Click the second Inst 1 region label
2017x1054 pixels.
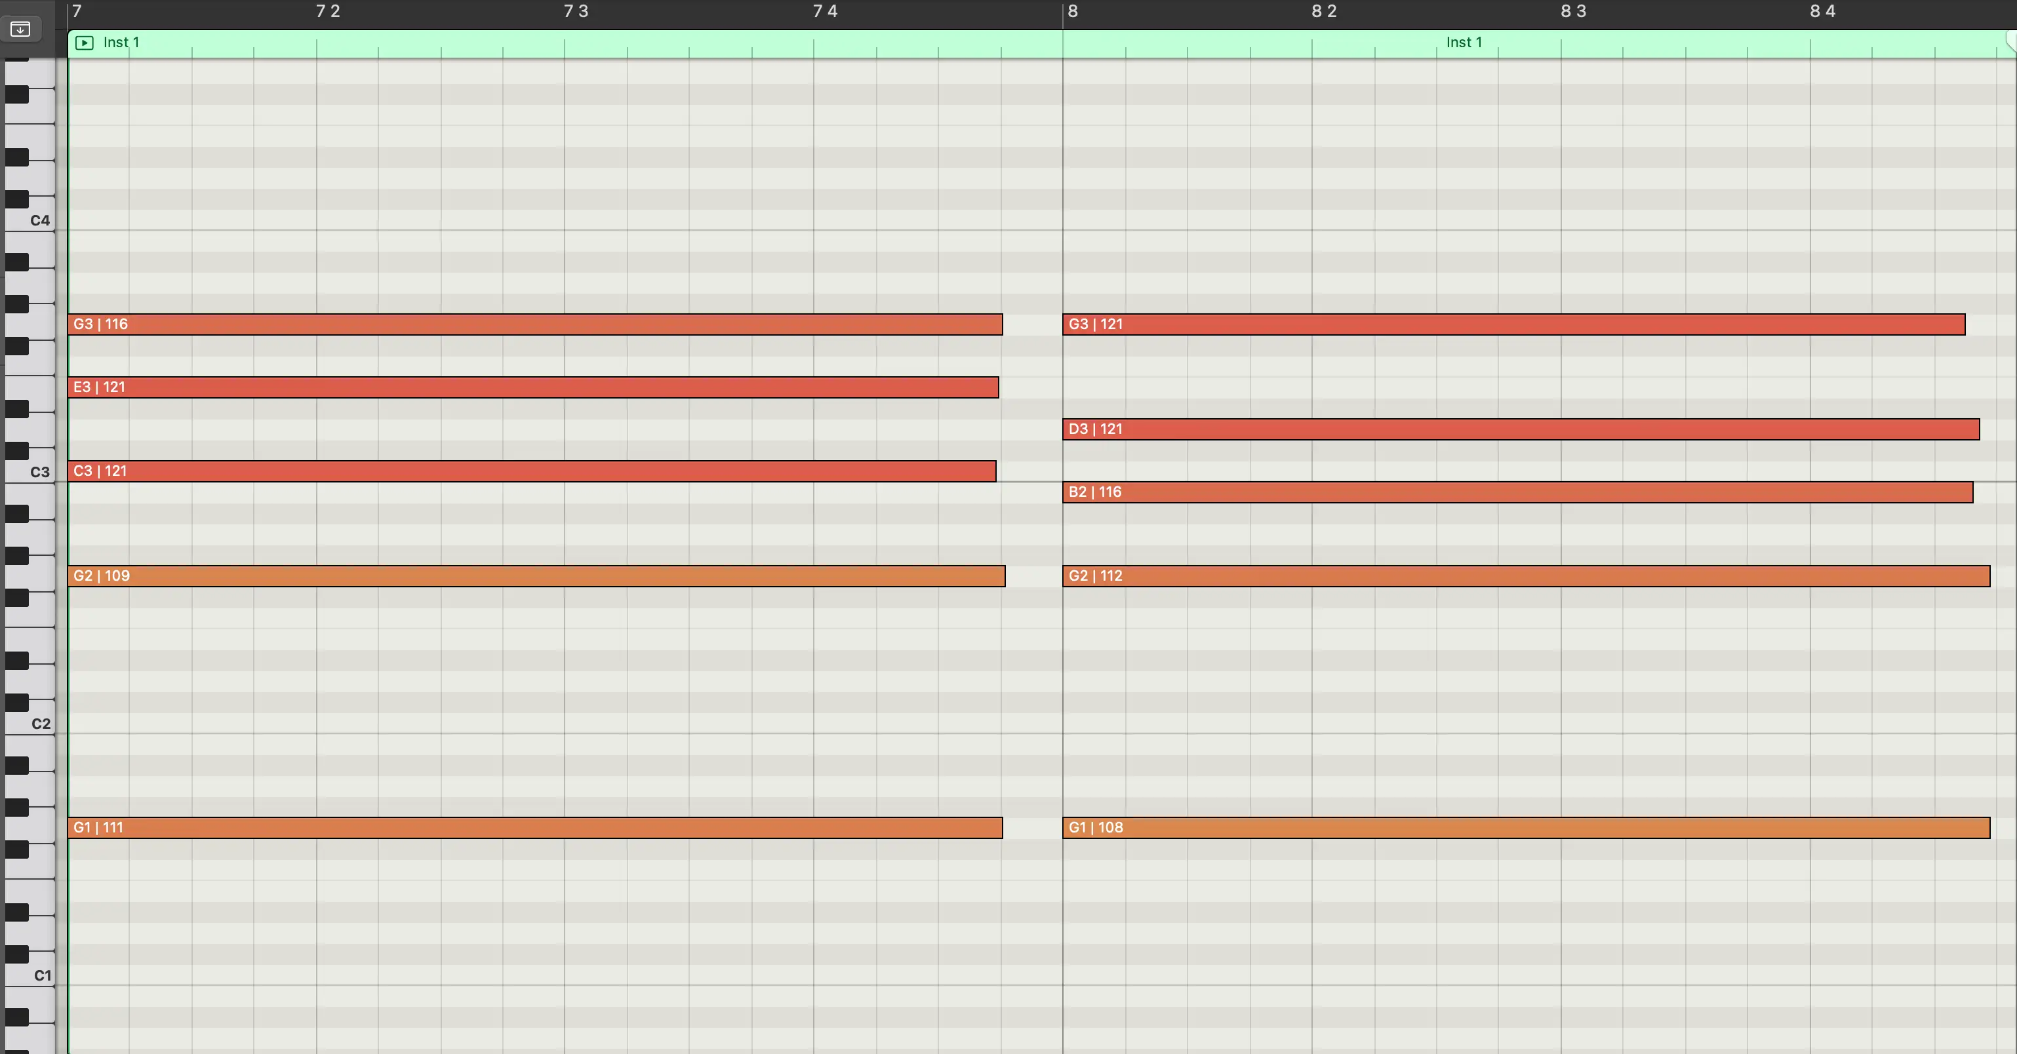tap(1463, 43)
